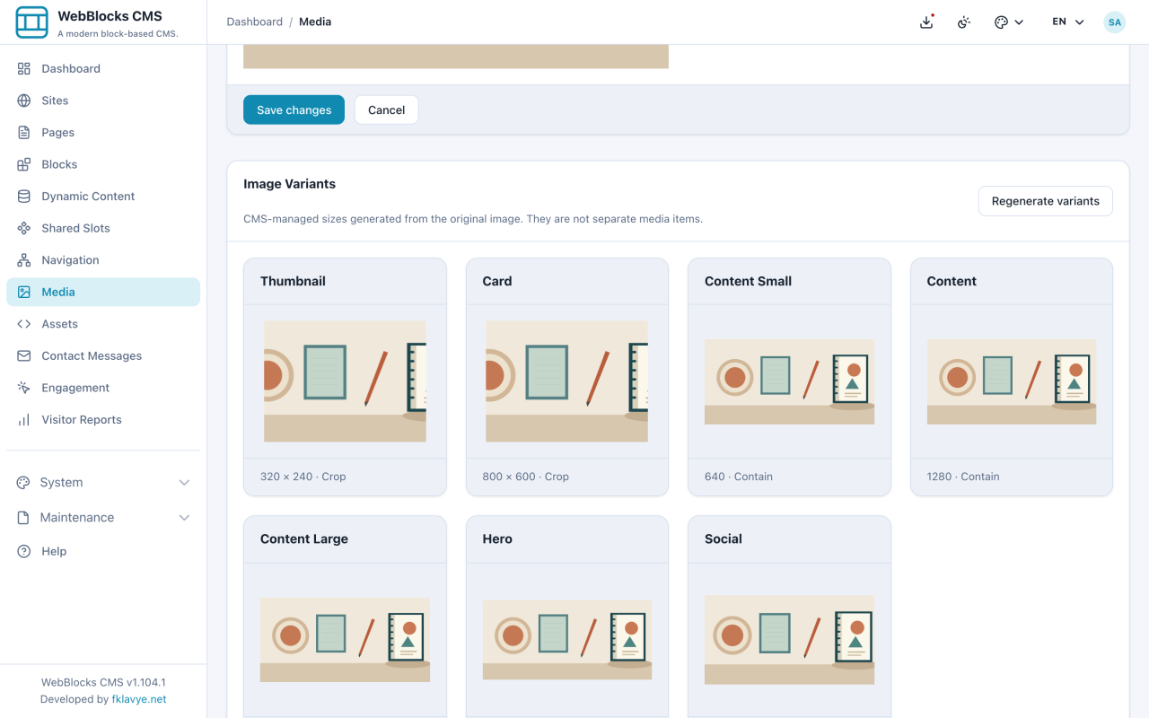Click the Pages document icon
The width and height of the screenshot is (1149, 718).
coord(24,133)
